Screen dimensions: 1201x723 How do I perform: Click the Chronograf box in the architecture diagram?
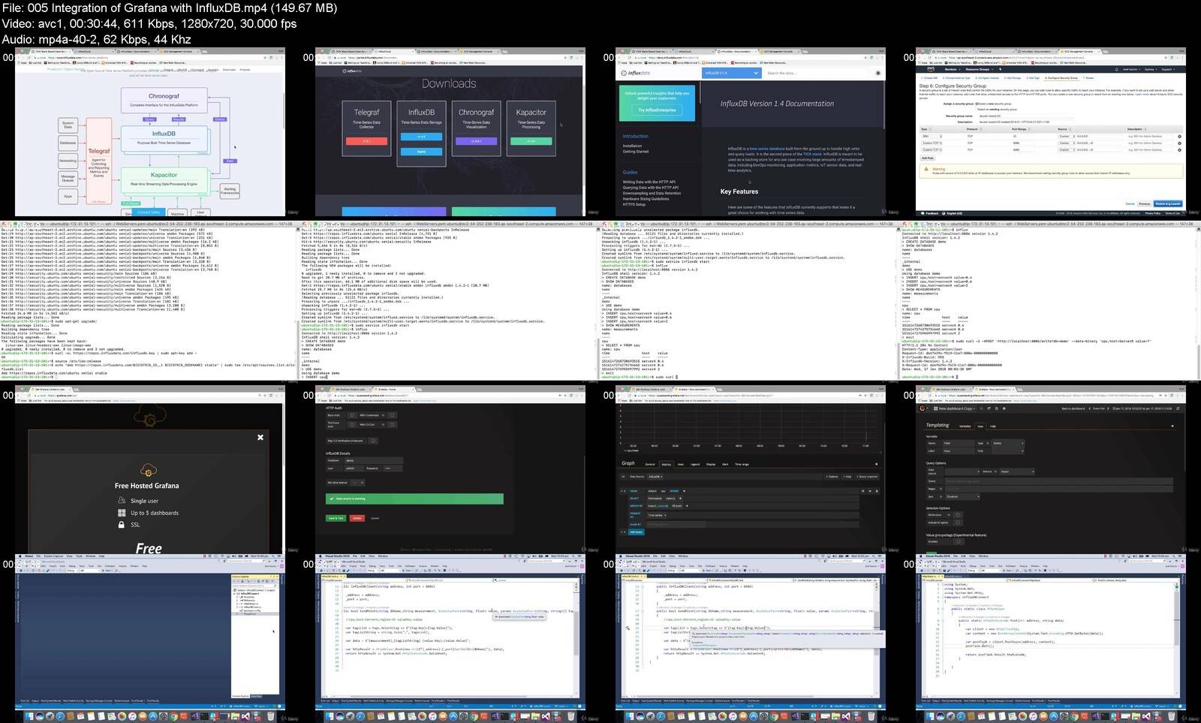(164, 100)
